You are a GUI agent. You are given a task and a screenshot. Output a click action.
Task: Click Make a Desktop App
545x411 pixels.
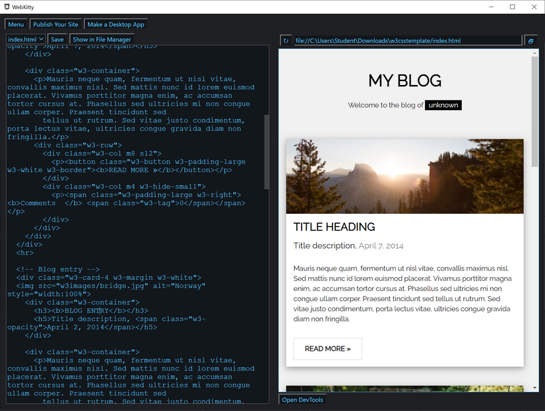click(115, 24)
